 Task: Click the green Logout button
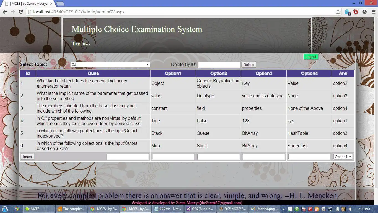pyautogui.click(x=311, y=57)
